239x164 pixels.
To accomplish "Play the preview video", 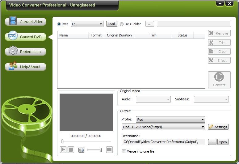I will [x=63, y=150].
